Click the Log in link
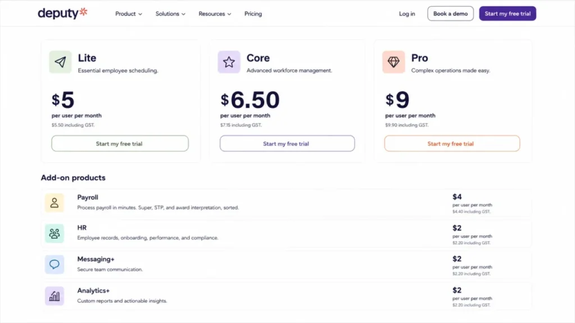 (407, 13)
